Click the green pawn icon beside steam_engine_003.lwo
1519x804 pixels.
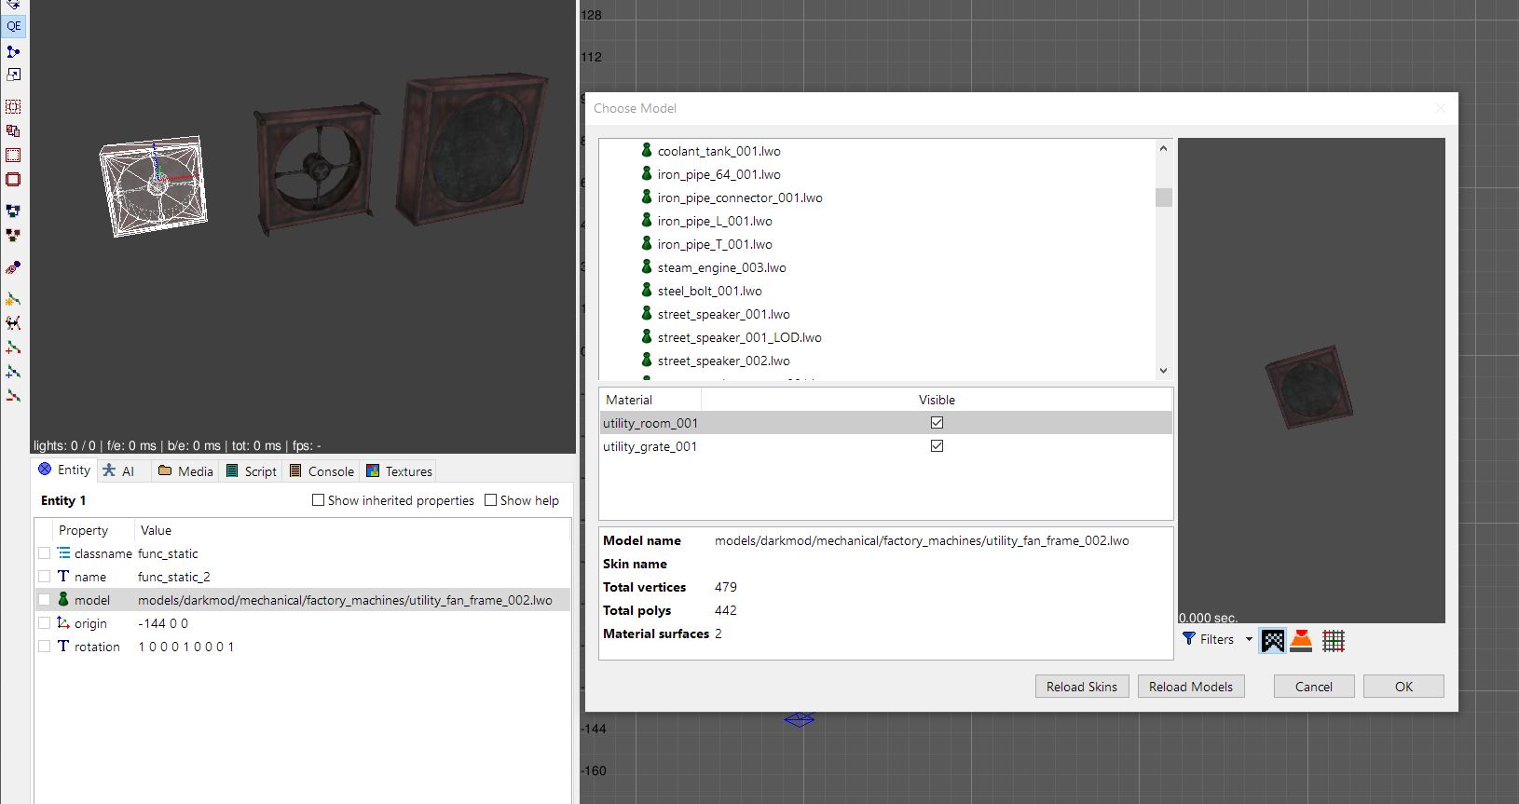646,267
